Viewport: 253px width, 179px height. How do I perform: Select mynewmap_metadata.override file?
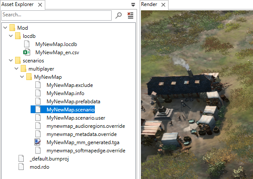pos(81,134)
